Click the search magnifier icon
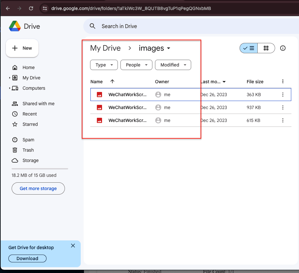 pyautogui.click(x=92, y=26)
